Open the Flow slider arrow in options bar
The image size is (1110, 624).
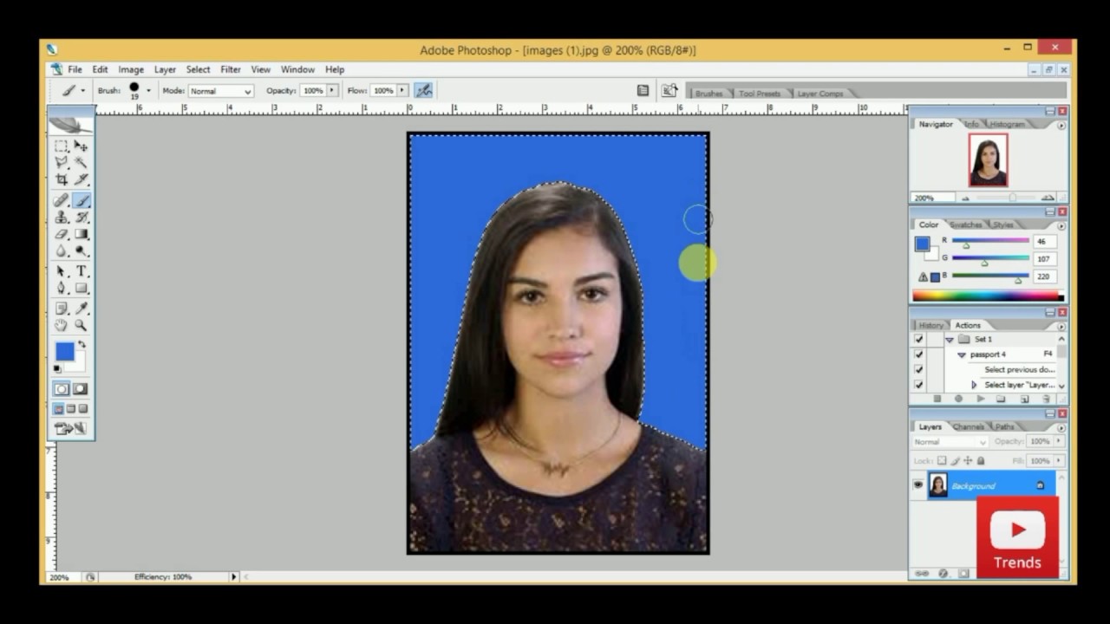pyautogui.click(x=402, y=90)
